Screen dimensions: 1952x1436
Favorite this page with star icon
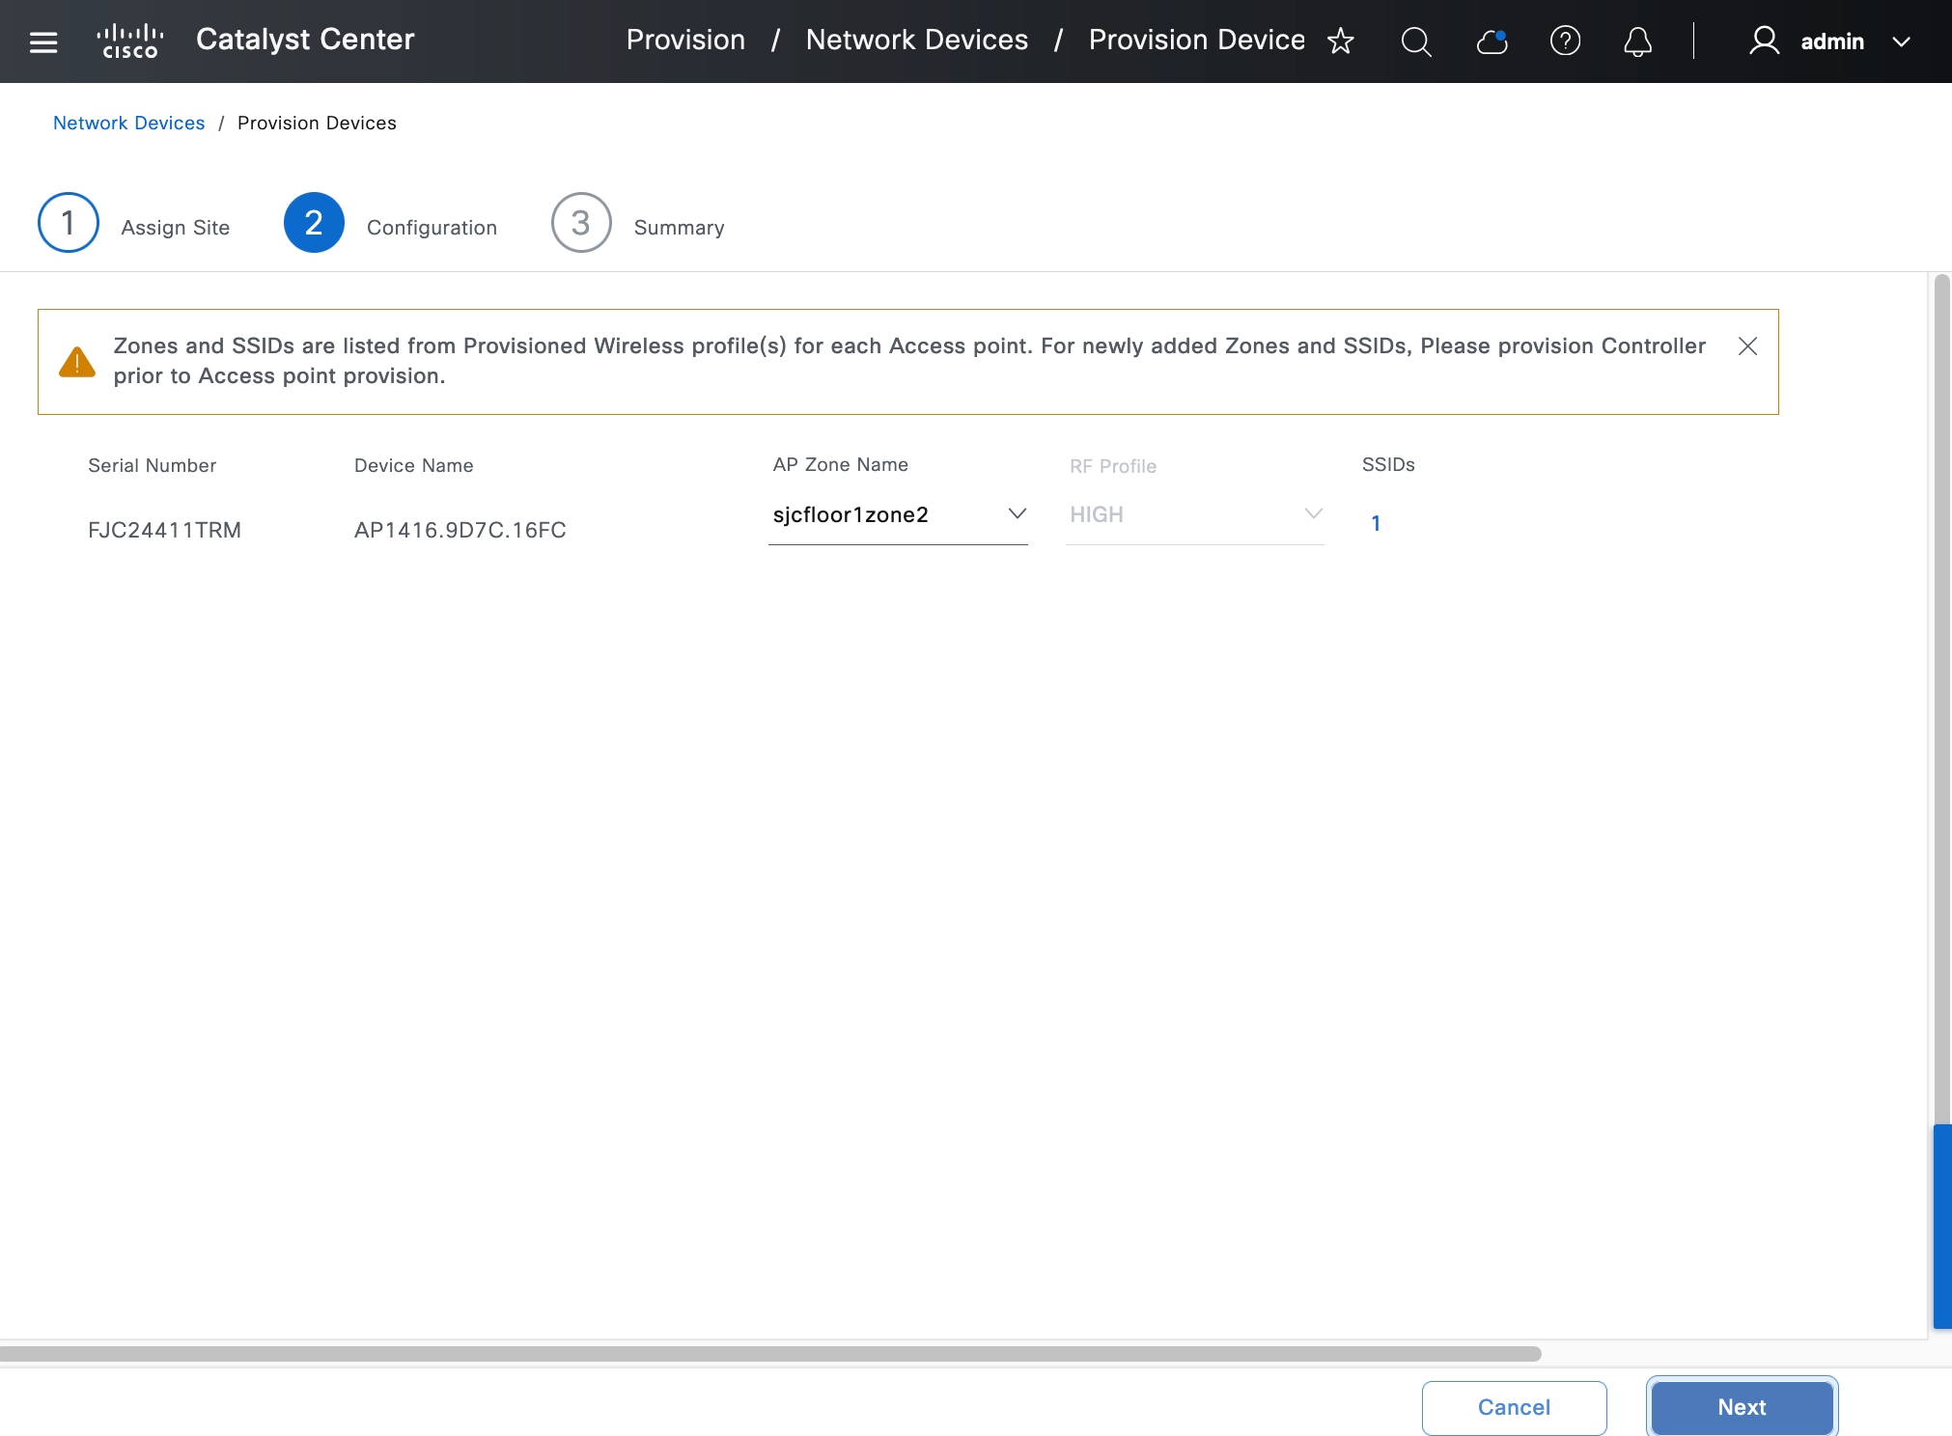1341,41
